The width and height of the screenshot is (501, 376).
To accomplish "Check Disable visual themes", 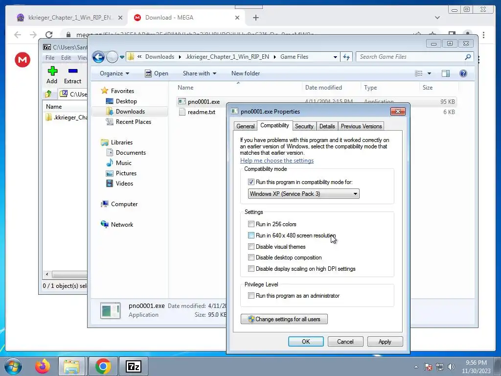I will 251,247.
